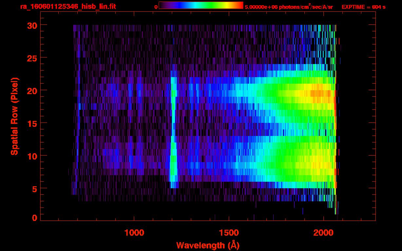Image resolution: width=402 pixels, height=251 pixels.
Task: Click the red end of the color scale
Action: click(x=240, y=5)
